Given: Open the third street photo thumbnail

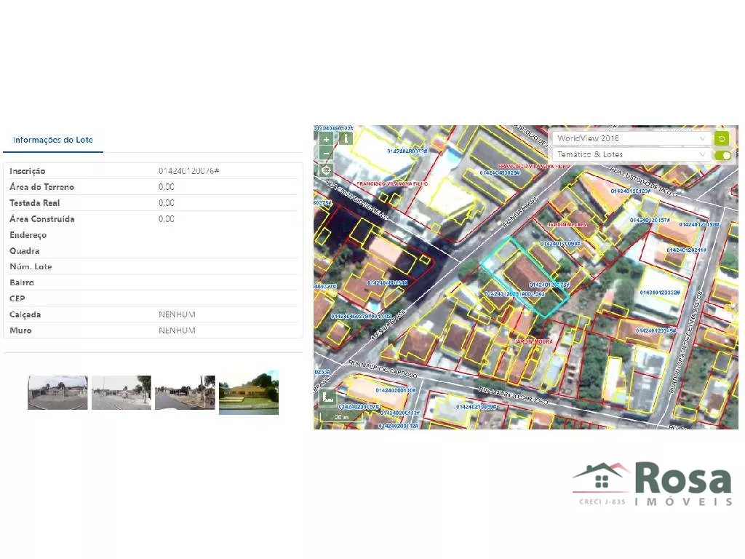Looking at the screenshot, I should coord(185,392).
